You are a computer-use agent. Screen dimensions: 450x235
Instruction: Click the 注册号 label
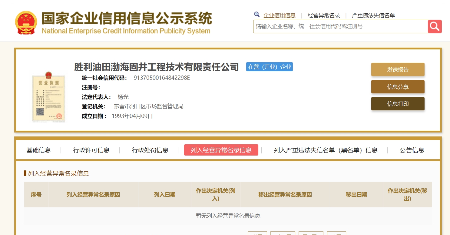click(x=91, y=88)
